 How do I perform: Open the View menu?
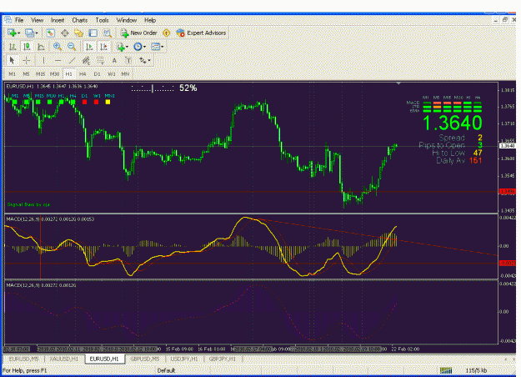[x=38, y=20]
